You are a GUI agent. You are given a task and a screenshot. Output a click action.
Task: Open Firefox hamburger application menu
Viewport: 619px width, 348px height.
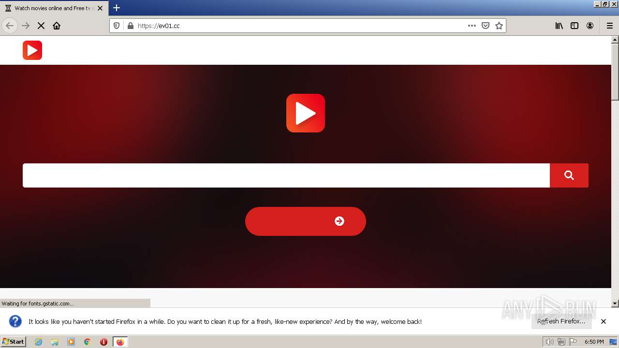point(609,26)
